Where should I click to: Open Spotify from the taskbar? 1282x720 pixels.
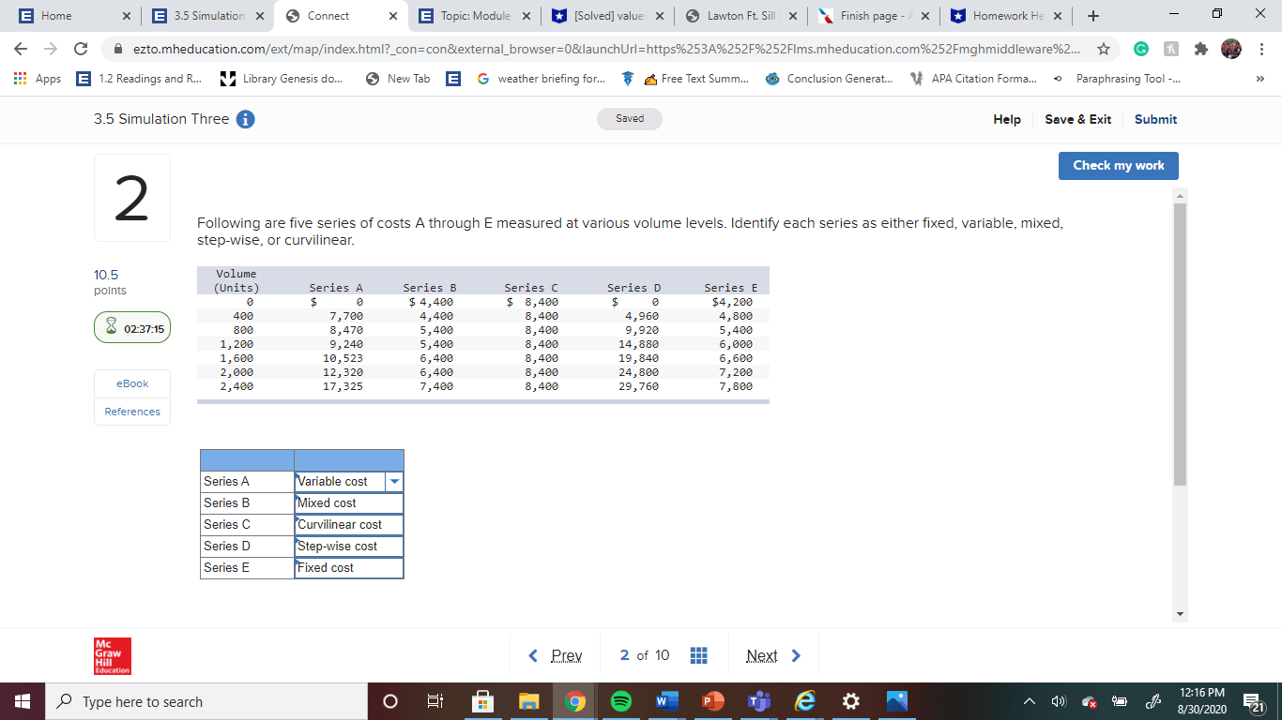click(620, 700)
